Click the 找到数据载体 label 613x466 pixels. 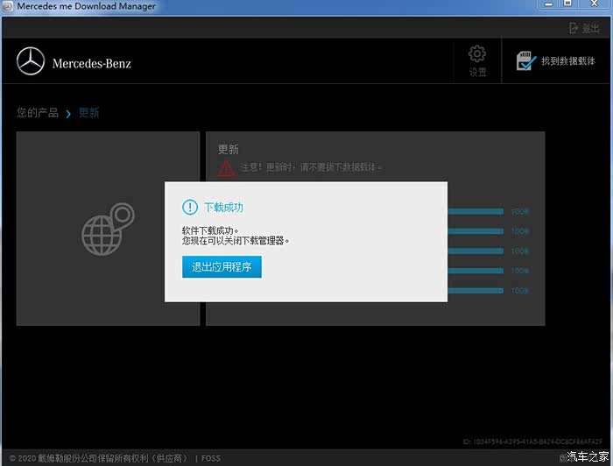point(568,61)
